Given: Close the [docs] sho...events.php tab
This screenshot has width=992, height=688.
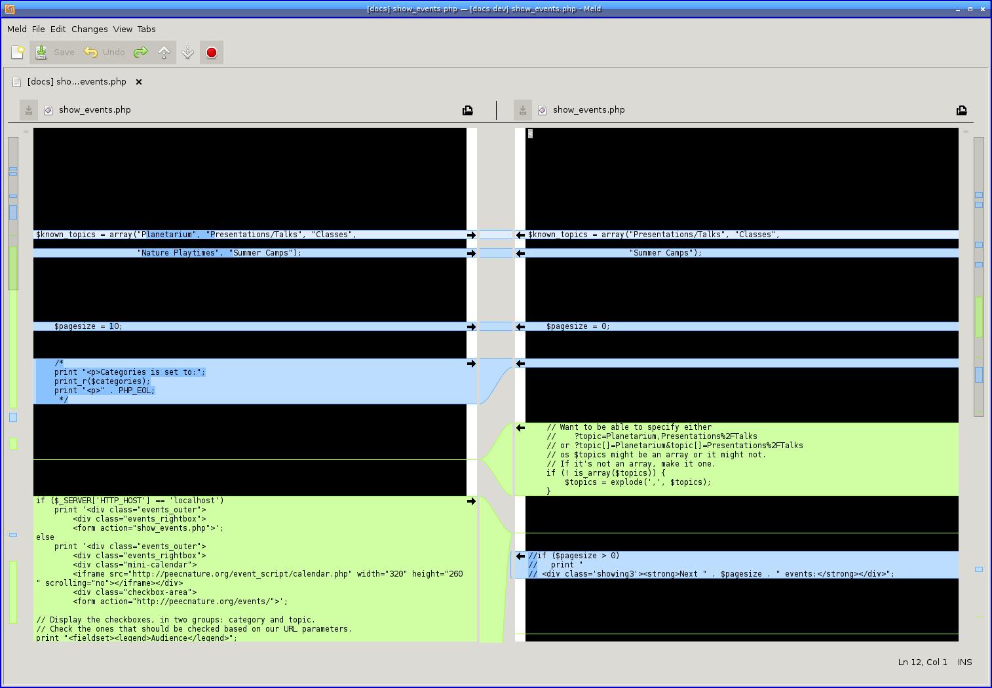Looking at the screenshot, I should click(x=139, y=82).
